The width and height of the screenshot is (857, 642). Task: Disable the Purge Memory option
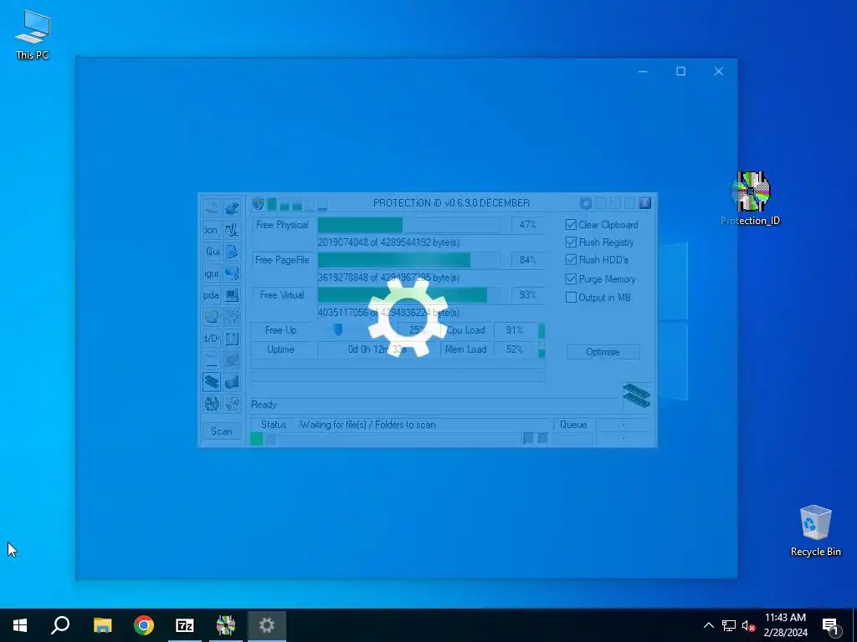point(571,279)
